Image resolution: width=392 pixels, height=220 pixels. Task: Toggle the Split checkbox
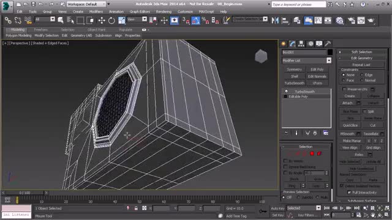pos(364,111)
